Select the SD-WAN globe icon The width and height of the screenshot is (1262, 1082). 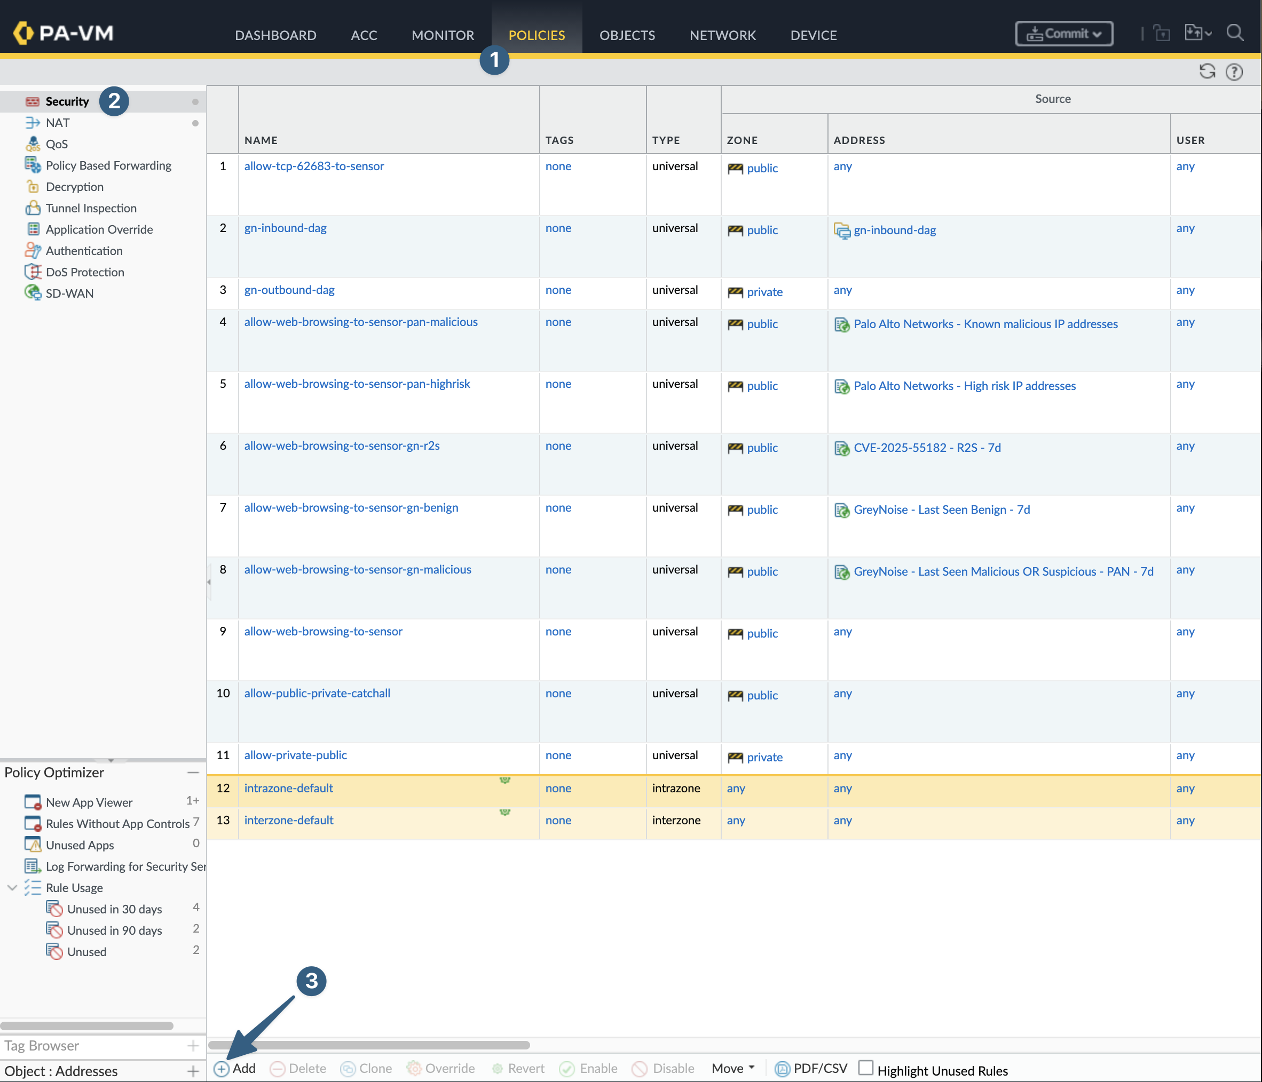tap(32, 293)
